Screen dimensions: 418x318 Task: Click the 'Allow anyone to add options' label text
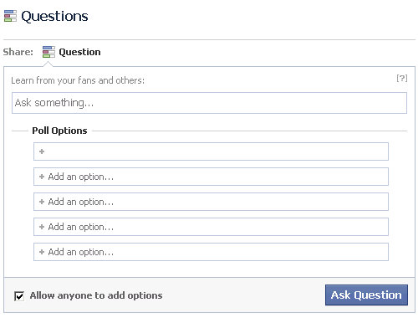(96, 295)
